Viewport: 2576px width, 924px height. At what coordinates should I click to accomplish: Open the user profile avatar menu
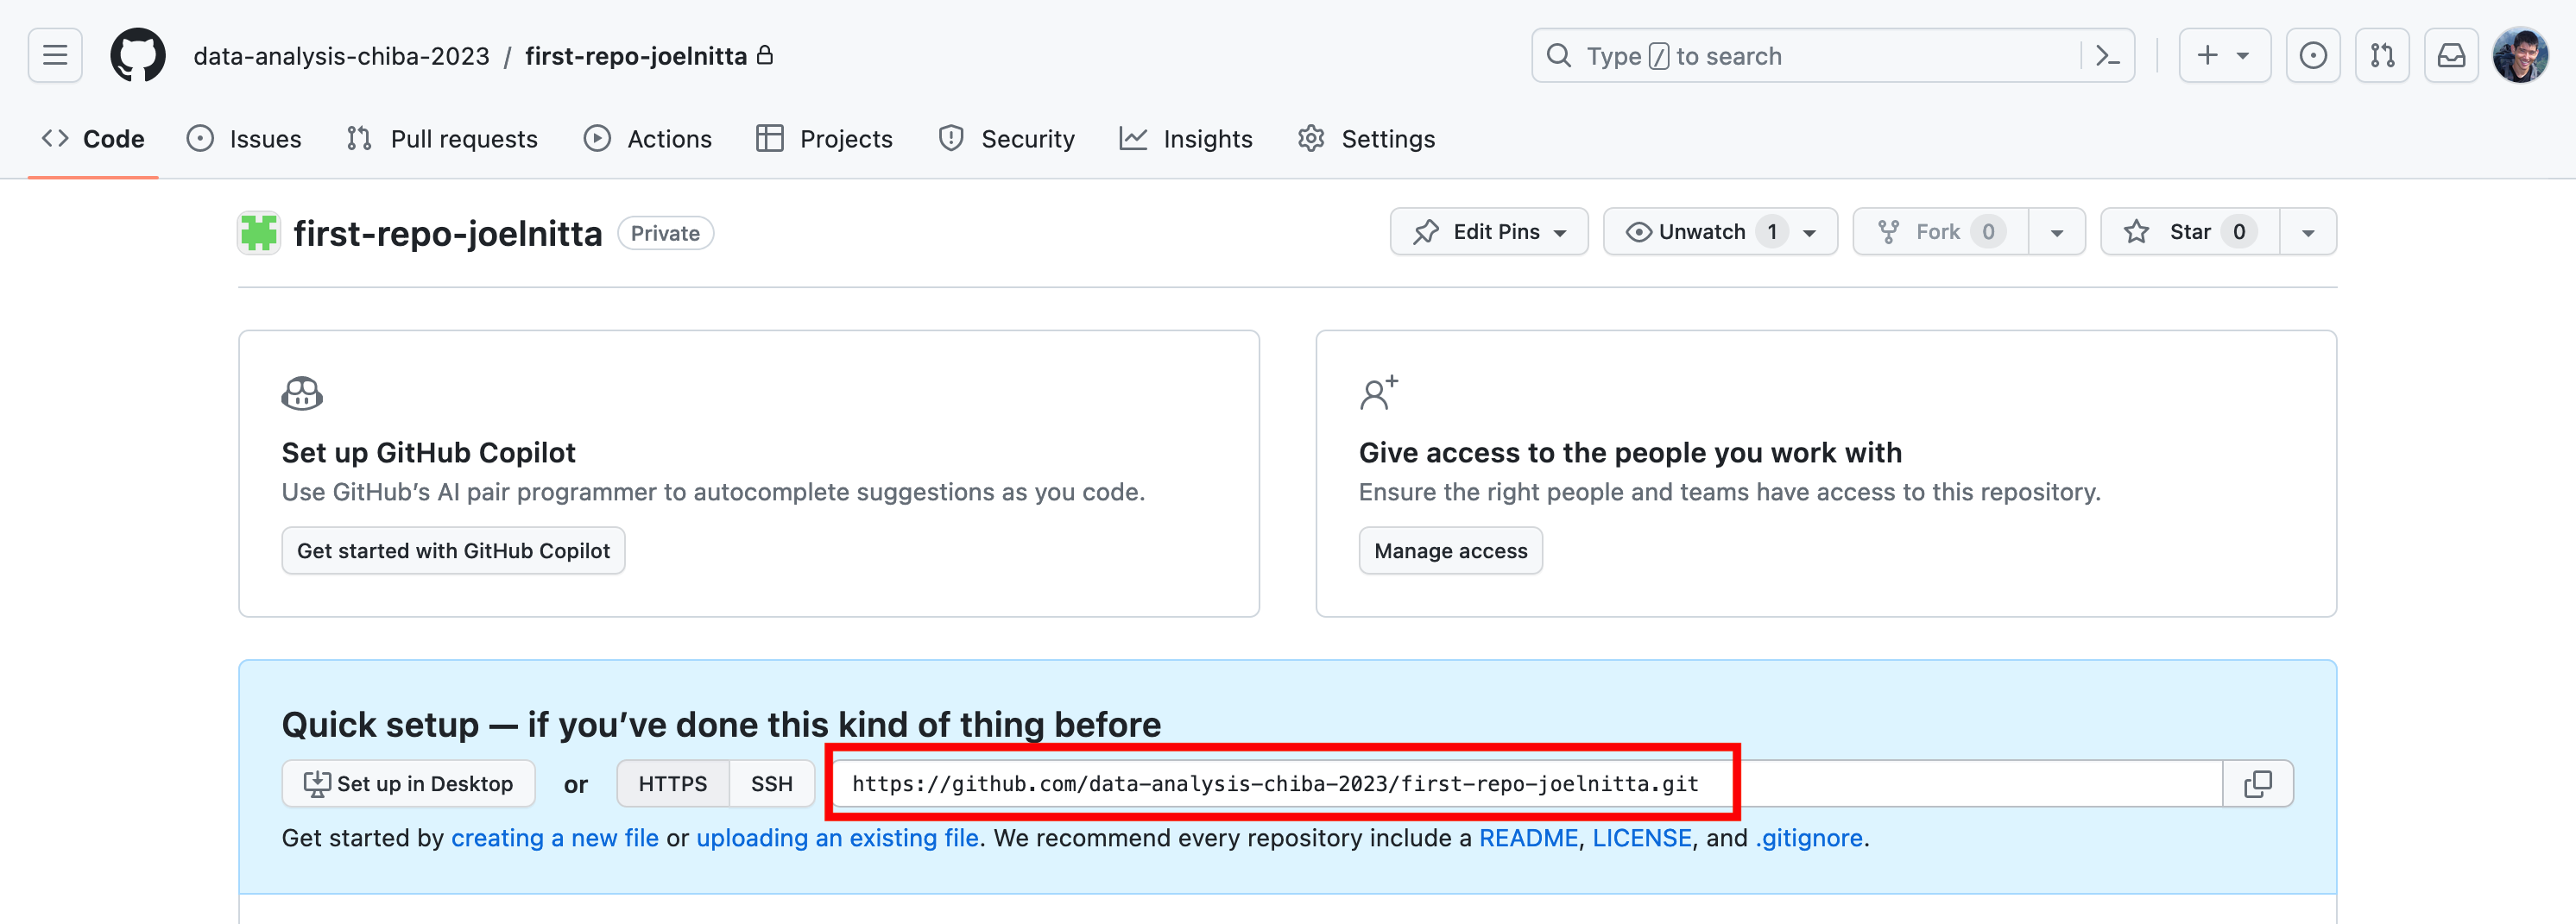pos(2520,56)
